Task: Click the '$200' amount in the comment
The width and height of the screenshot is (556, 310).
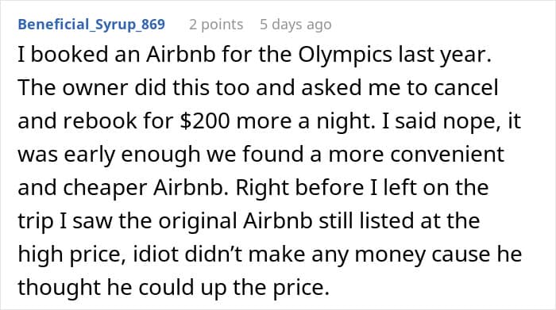Action: click(x=205, y=121)
